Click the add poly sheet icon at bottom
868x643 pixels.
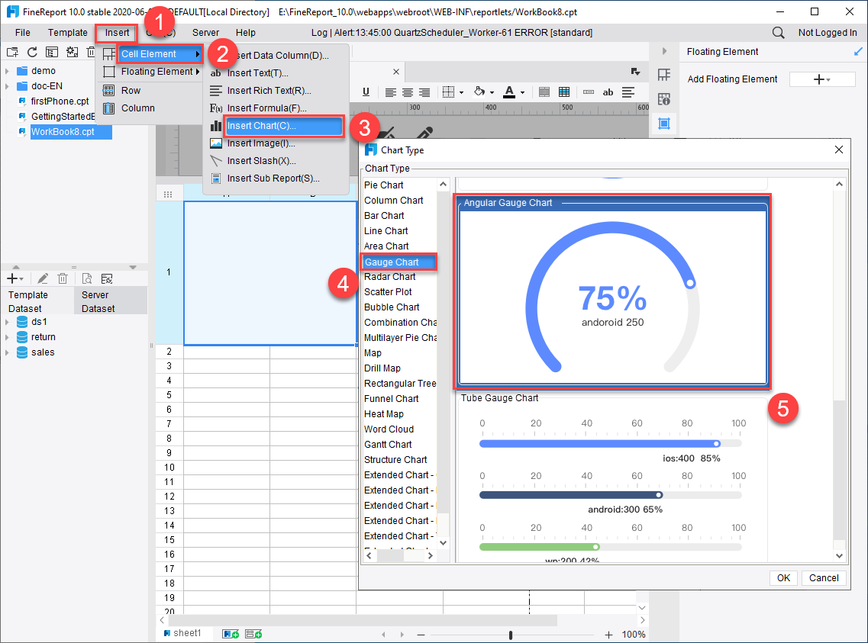tap(253, 634)
